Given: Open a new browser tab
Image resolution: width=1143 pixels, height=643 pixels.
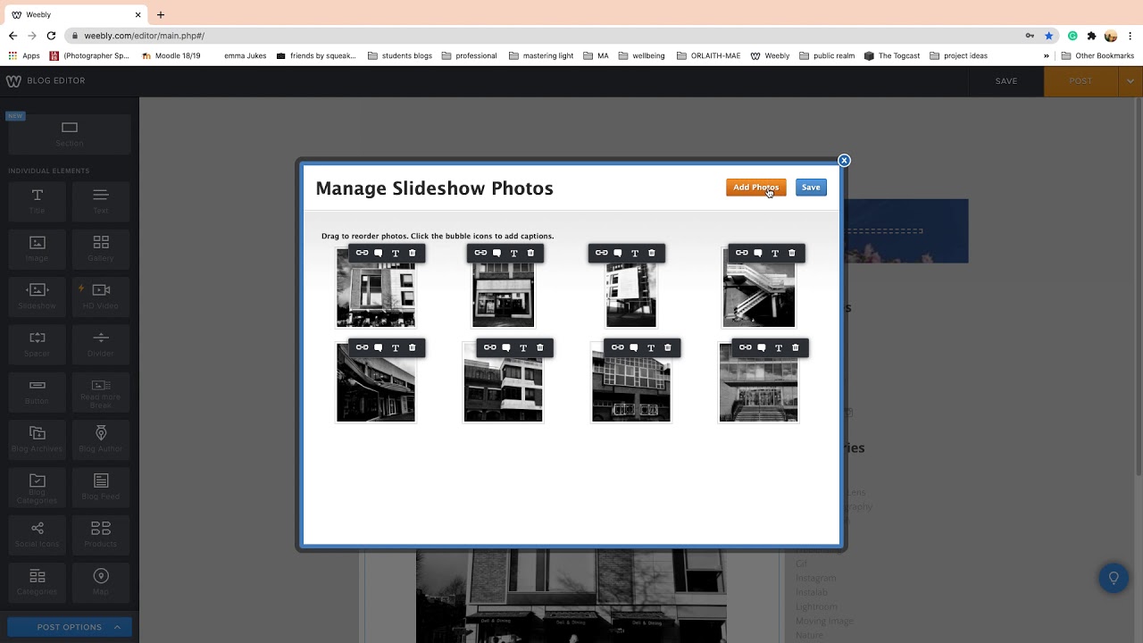Looking at the screenshot, I should 161,15.
